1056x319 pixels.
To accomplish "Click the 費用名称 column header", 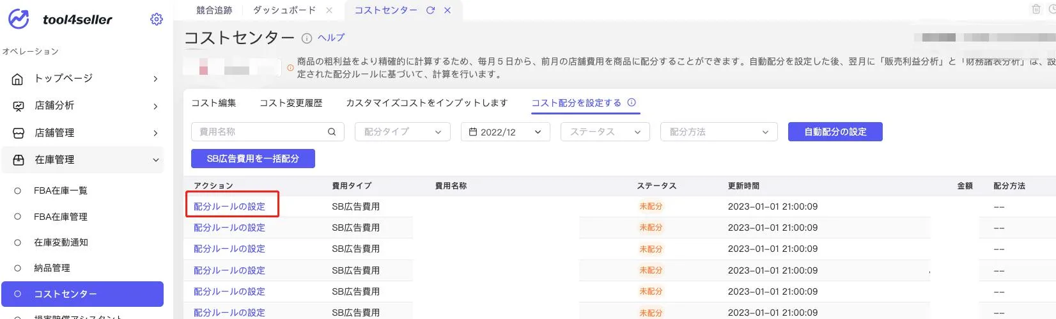I will click(x=451, y=186).
